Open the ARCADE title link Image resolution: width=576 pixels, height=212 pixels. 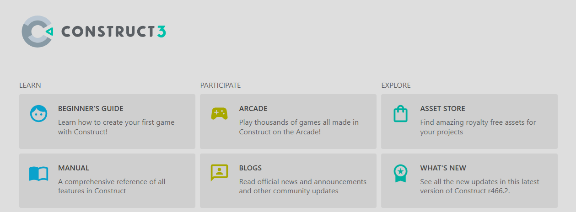coord(253,109)
